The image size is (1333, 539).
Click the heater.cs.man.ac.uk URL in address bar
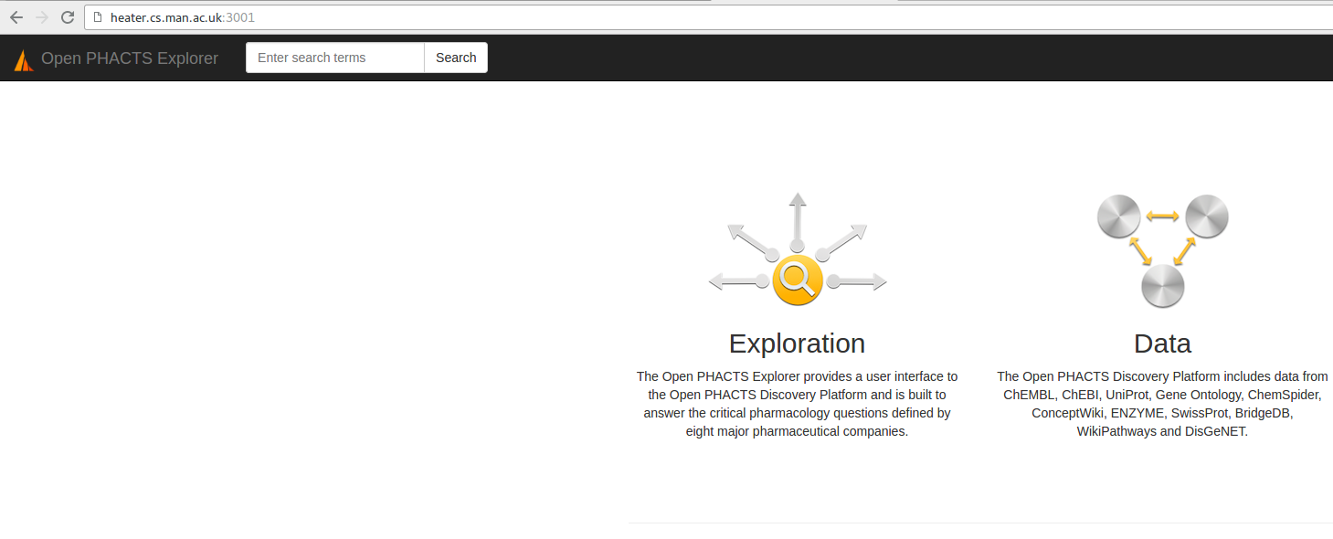(183, 17)
